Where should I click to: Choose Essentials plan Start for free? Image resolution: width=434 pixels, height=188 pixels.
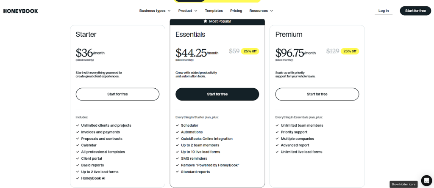point(217,94)
